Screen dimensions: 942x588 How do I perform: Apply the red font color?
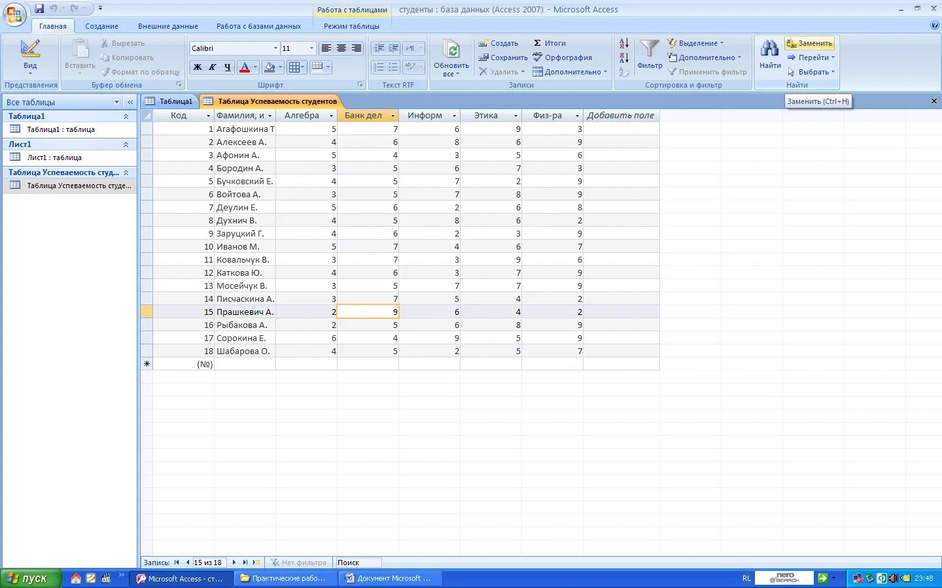click(244, 67)
